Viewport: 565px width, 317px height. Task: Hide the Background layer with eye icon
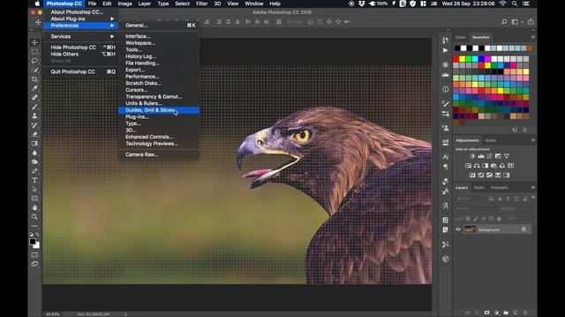pyautogui.click(x=458, y=229)
